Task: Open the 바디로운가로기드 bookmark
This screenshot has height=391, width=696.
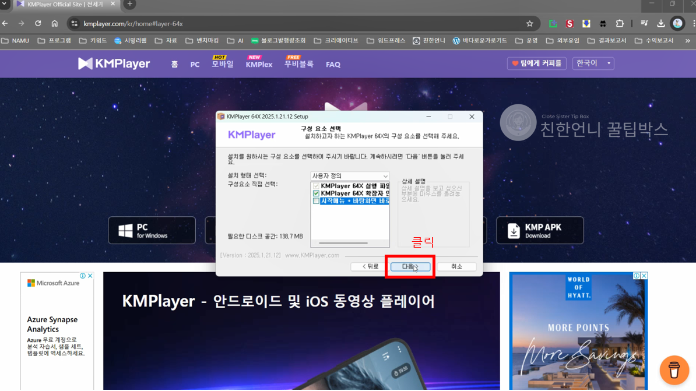Action: pos(480,40)
